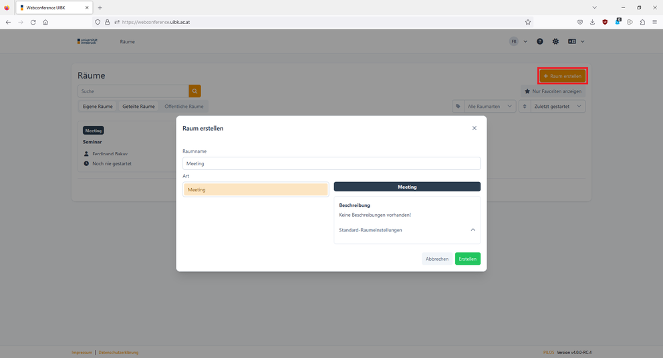Toggle Geteilte Räume filter

pyautogui.click(x=138, y=106)
